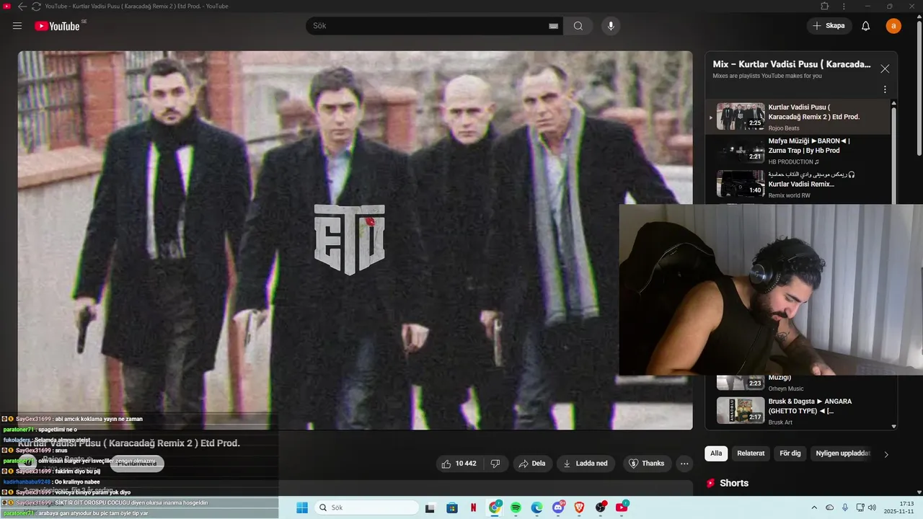Like the video with thumbs up 10 442

pyautogui.click(x=460, y=463)
